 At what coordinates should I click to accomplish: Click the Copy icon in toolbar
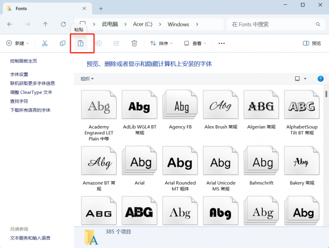coord(62,44)
